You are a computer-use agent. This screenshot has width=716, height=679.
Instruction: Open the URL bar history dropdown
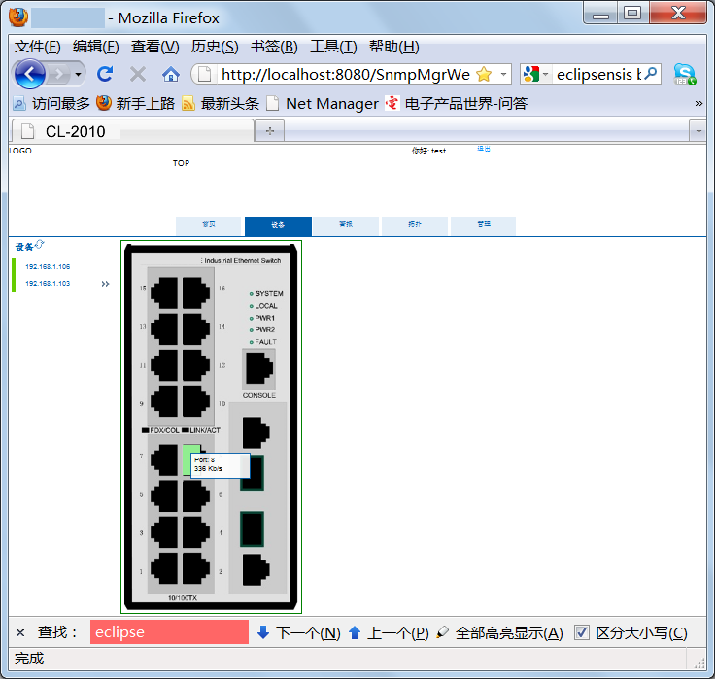(504, 75)
